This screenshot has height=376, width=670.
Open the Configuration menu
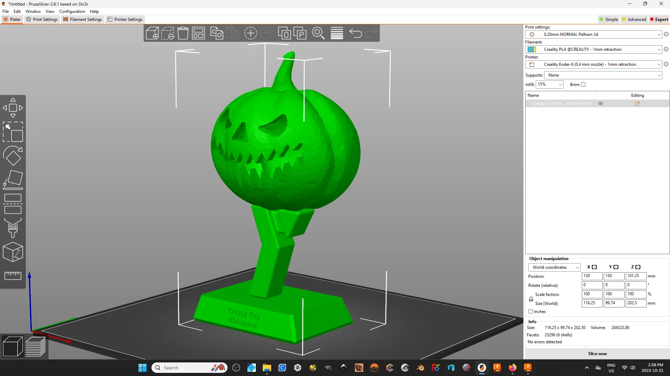click(x=72, y=11)
